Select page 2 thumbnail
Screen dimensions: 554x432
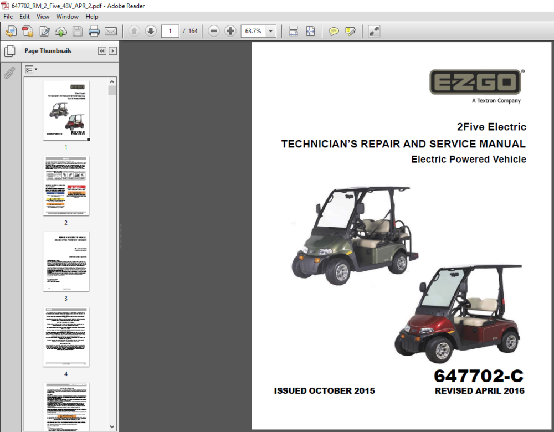66,186
